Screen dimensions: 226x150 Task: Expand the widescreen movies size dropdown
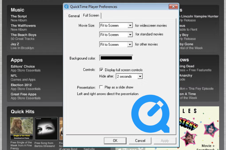(x=130, y=25)
